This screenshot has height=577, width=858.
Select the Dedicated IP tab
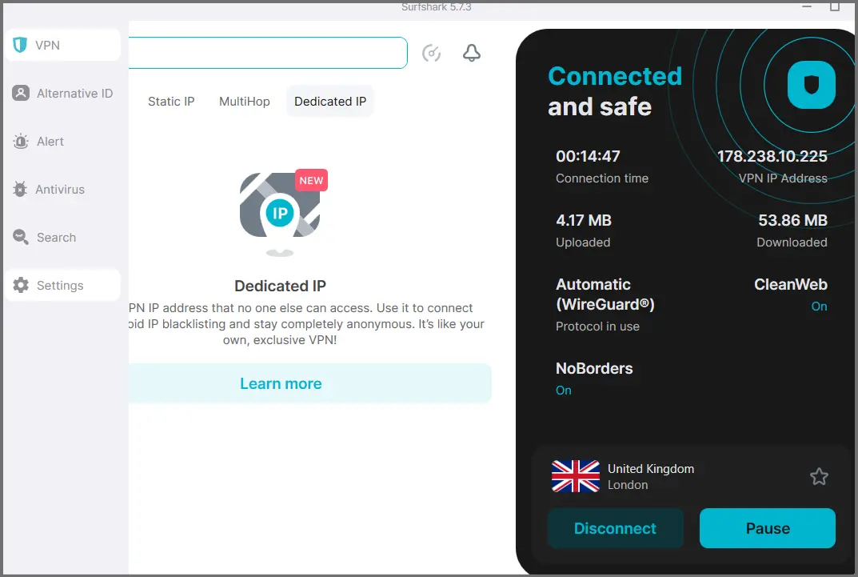click(330, 102)
